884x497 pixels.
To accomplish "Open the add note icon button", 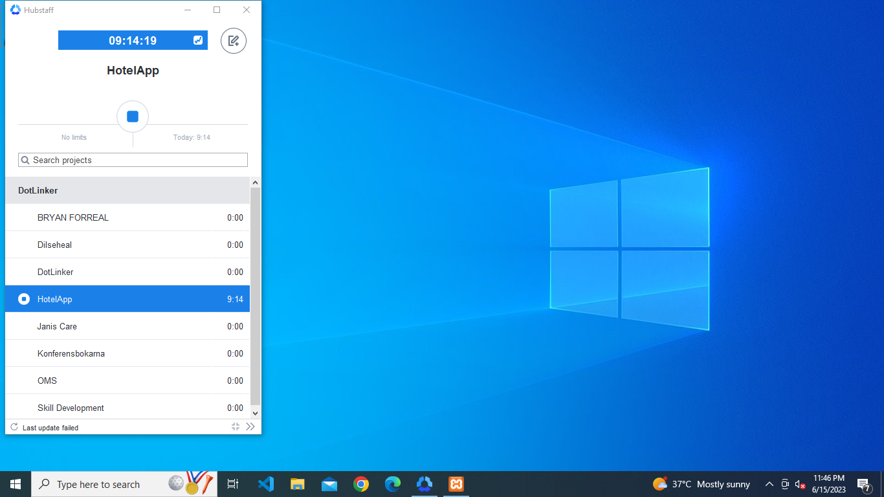I will pyautogui.click(x=234, y=41).
